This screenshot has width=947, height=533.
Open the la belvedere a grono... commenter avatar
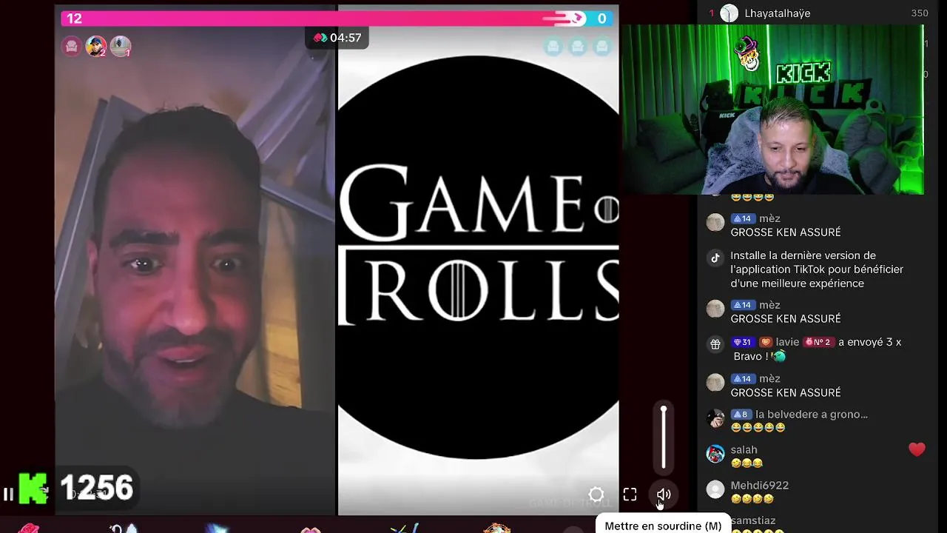point(715,418)
